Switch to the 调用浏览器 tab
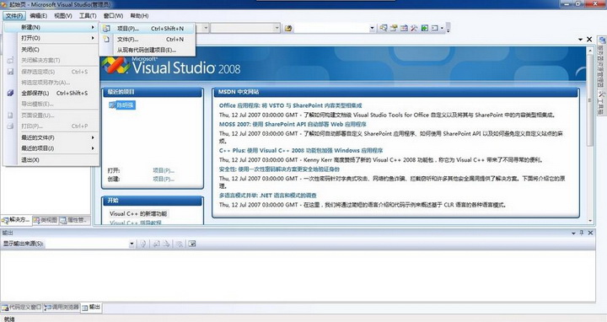The image size is (607, 322). 62,308
